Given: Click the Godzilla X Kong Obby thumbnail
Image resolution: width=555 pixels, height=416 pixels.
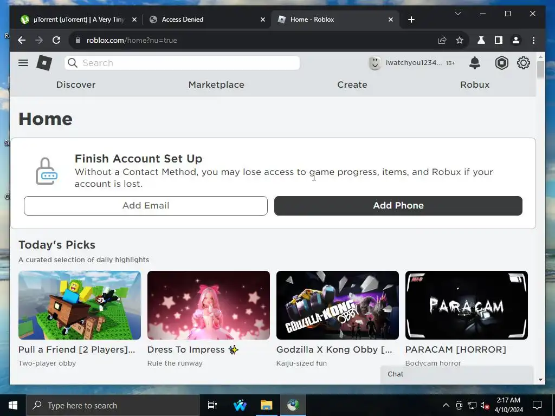Looking at the screenshot, I should click(337, 305).
